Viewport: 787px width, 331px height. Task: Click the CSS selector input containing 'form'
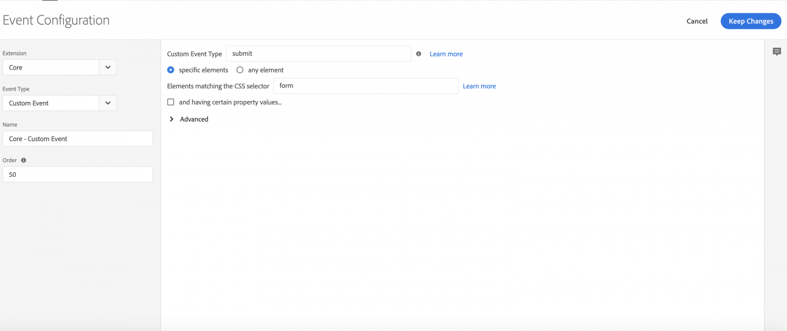coord(365,86)
